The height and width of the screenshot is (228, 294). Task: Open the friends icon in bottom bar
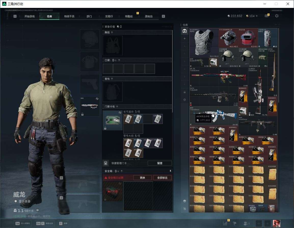click(x=246, y=223)
